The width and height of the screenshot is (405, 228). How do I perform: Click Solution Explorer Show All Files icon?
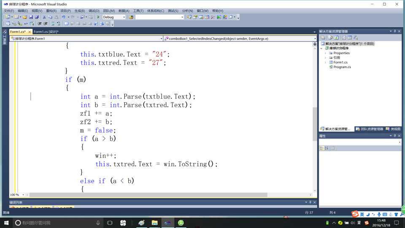pyautogui.click(x=330, y=38)
